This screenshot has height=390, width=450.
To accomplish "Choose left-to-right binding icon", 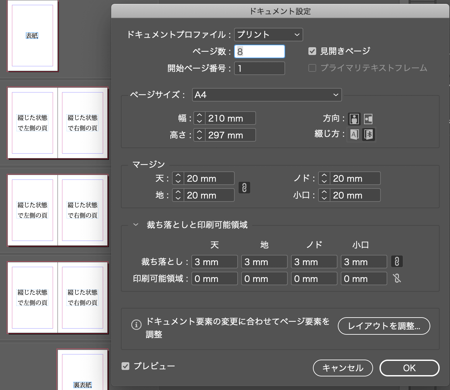I will pos(354,134).
